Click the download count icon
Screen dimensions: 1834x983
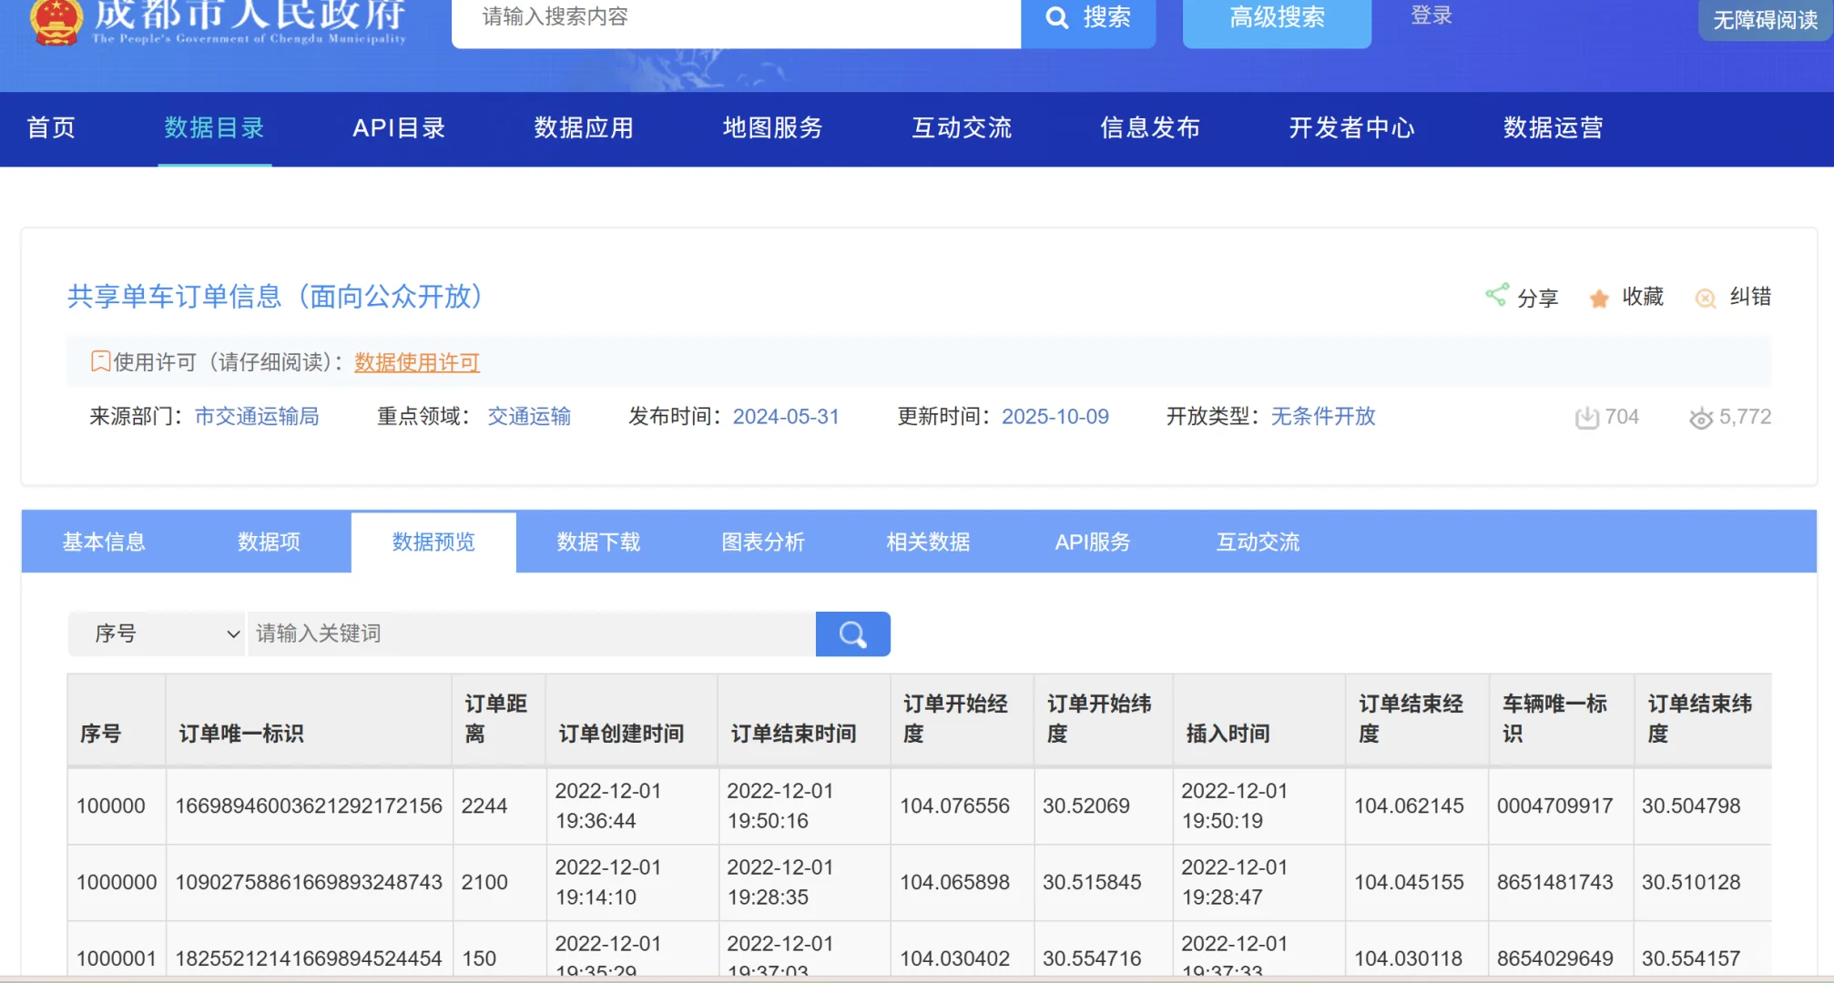point(1586,418)
